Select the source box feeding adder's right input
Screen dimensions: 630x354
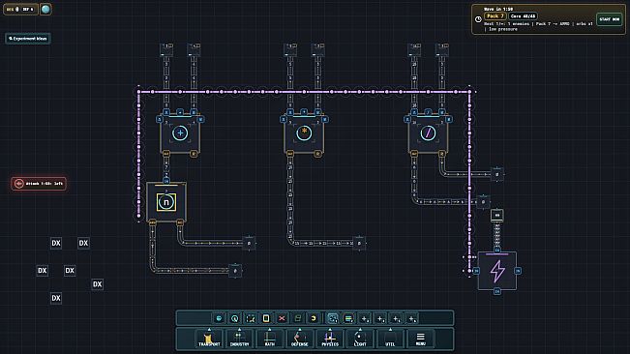tap(194, 49)
